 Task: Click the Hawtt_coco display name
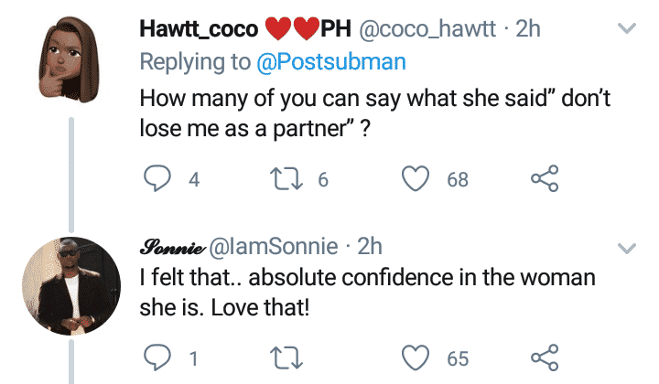point(198,29)
